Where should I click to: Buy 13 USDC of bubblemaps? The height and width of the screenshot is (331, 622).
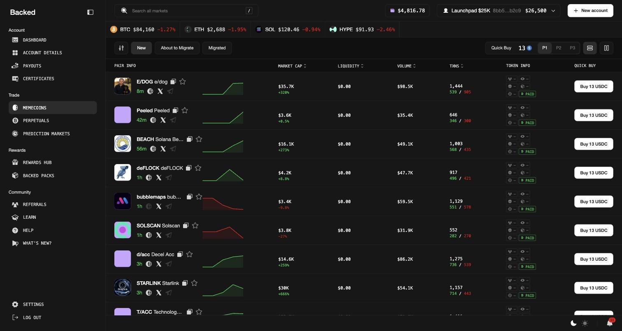594,201
